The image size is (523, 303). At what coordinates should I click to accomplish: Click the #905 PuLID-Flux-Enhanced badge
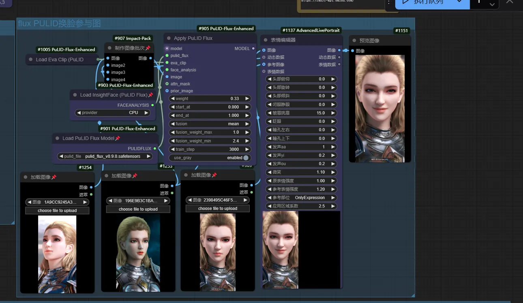(226, 29)
